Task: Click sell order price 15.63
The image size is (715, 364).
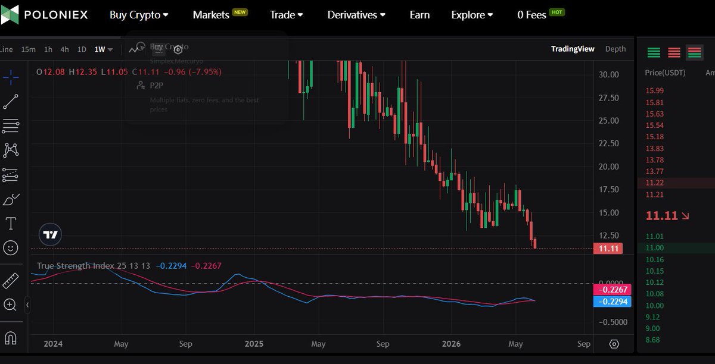Action: (654, 114)
